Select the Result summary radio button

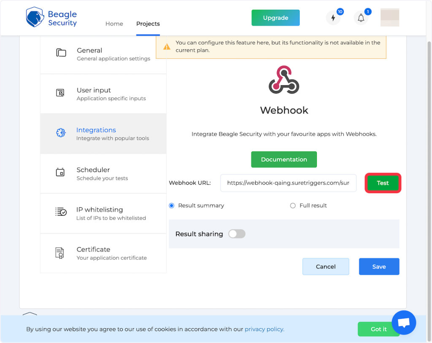pos(172,205)
